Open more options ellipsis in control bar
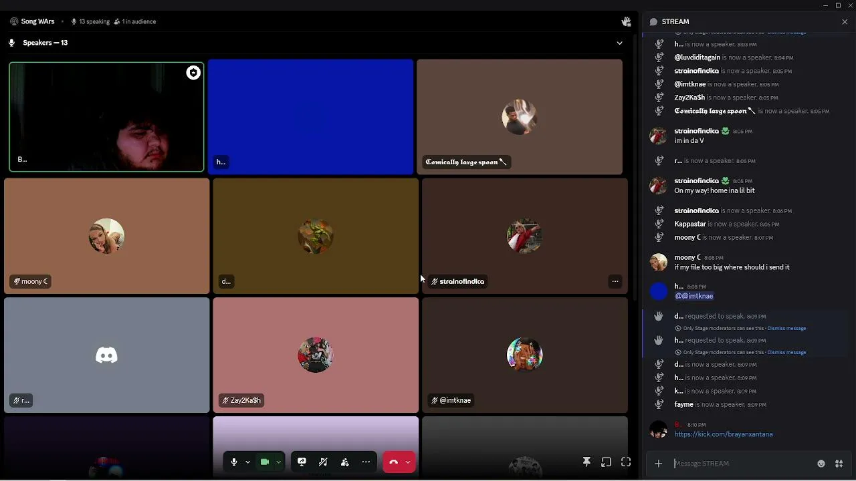856x481 pixels. pos(366,462)
